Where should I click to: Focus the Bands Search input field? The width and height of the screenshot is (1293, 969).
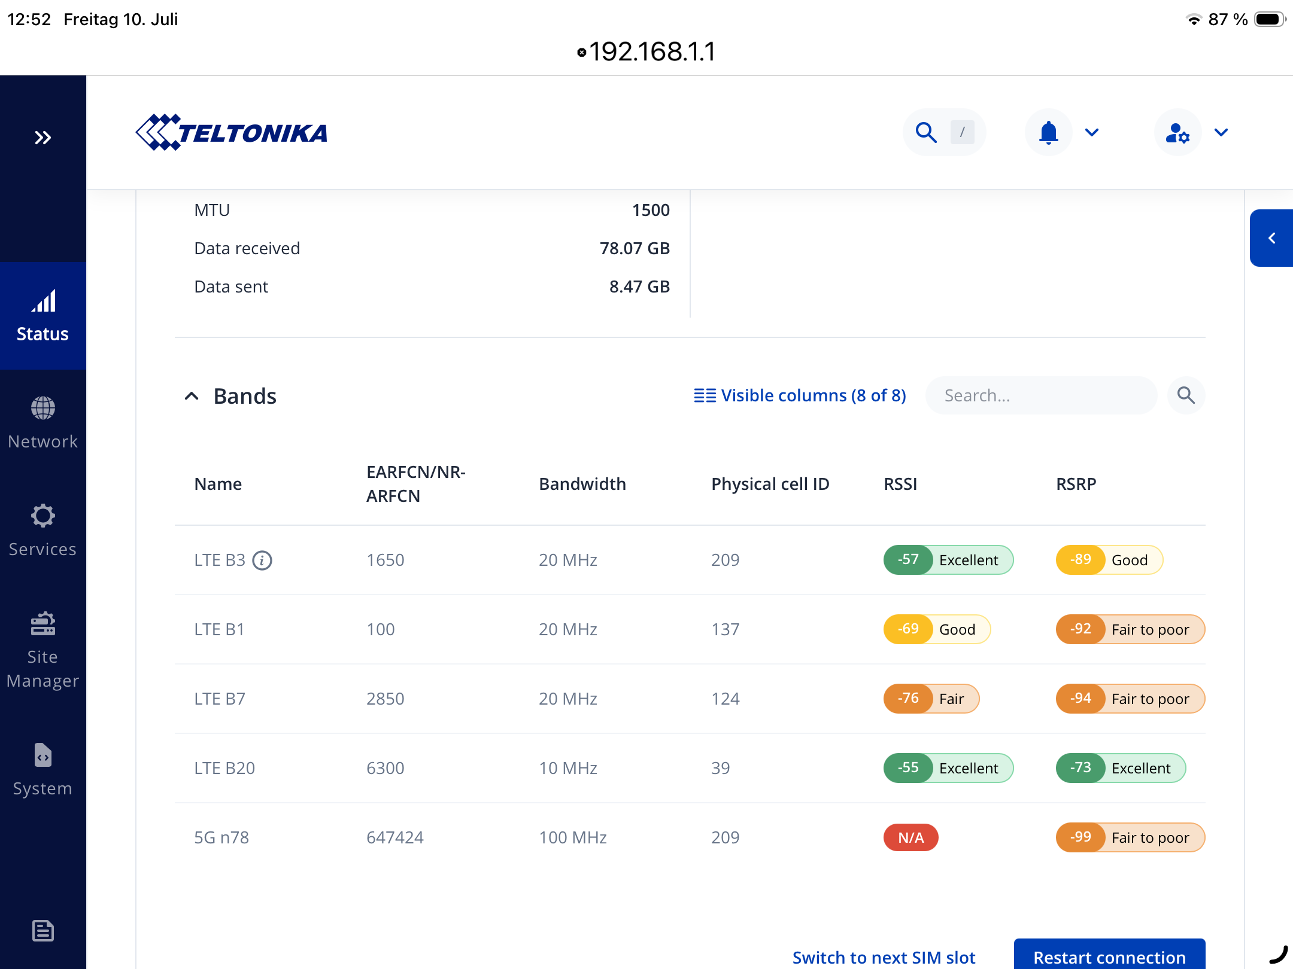point(1041,395)
